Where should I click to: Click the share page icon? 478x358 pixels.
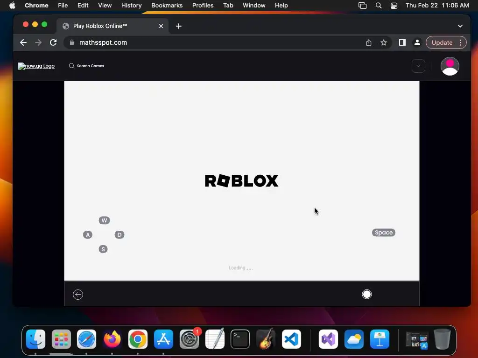[369, 42]
